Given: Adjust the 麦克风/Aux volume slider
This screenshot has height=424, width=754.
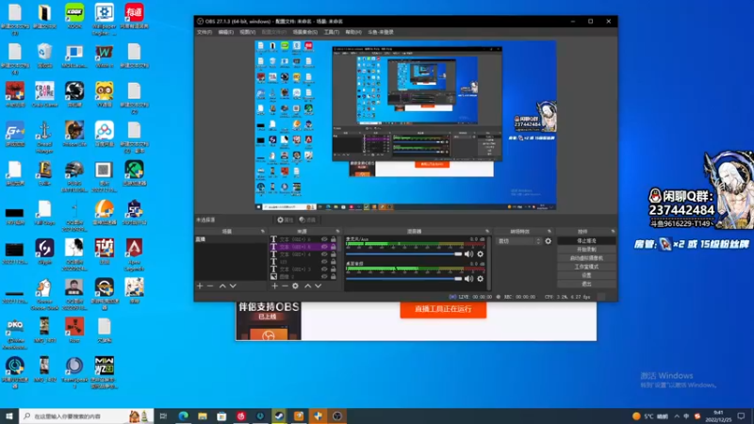Looking at the screenshot, I should (404, 253).
